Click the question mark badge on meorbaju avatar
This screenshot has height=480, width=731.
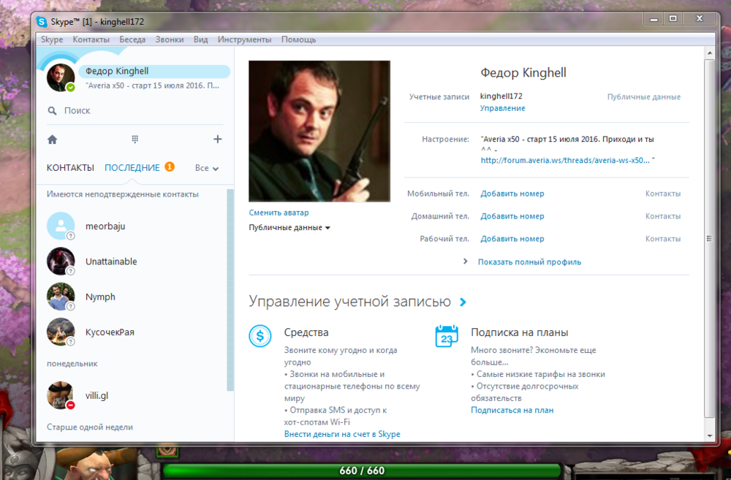point(70,235)
